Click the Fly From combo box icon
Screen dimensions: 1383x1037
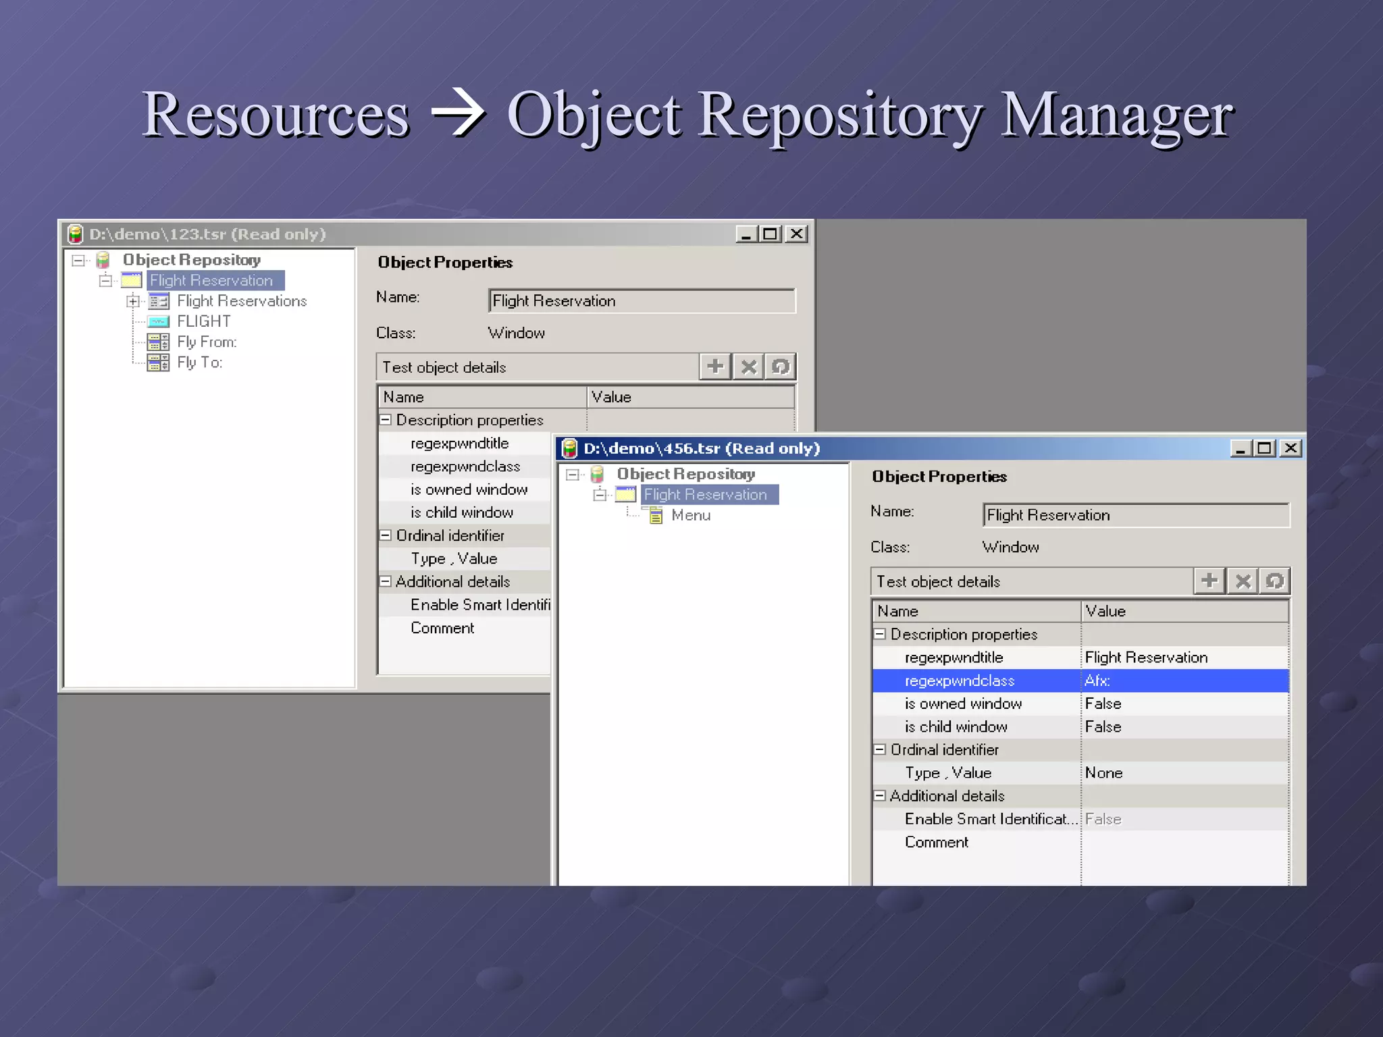pyautogui.click(x=159, y=342)
